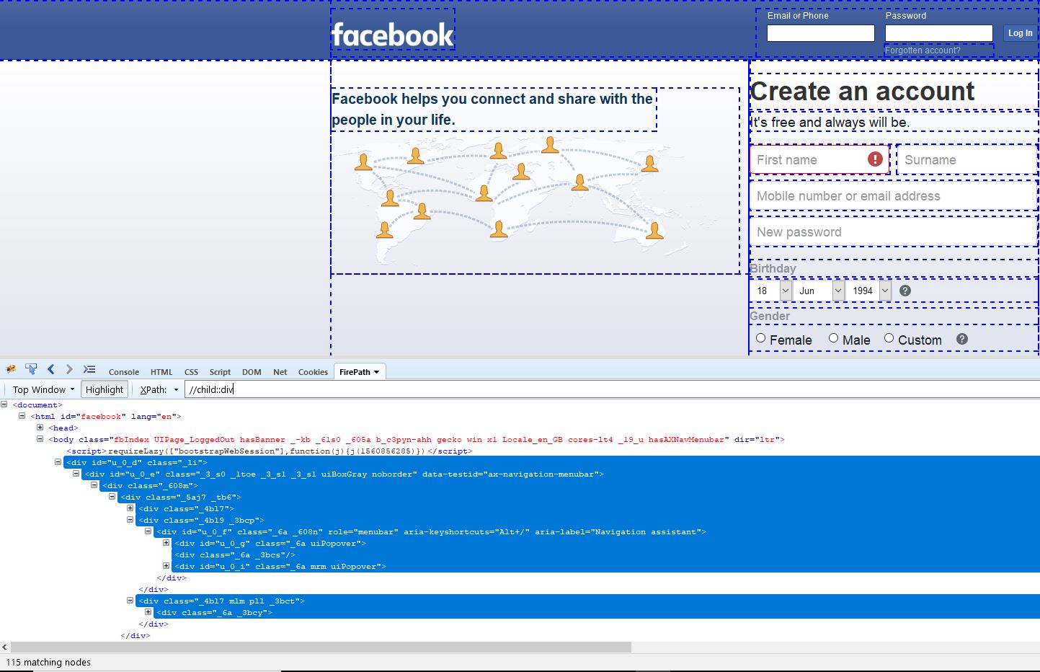Click the red error icon in First name
Screen dimensions: 1040x672
875,159
